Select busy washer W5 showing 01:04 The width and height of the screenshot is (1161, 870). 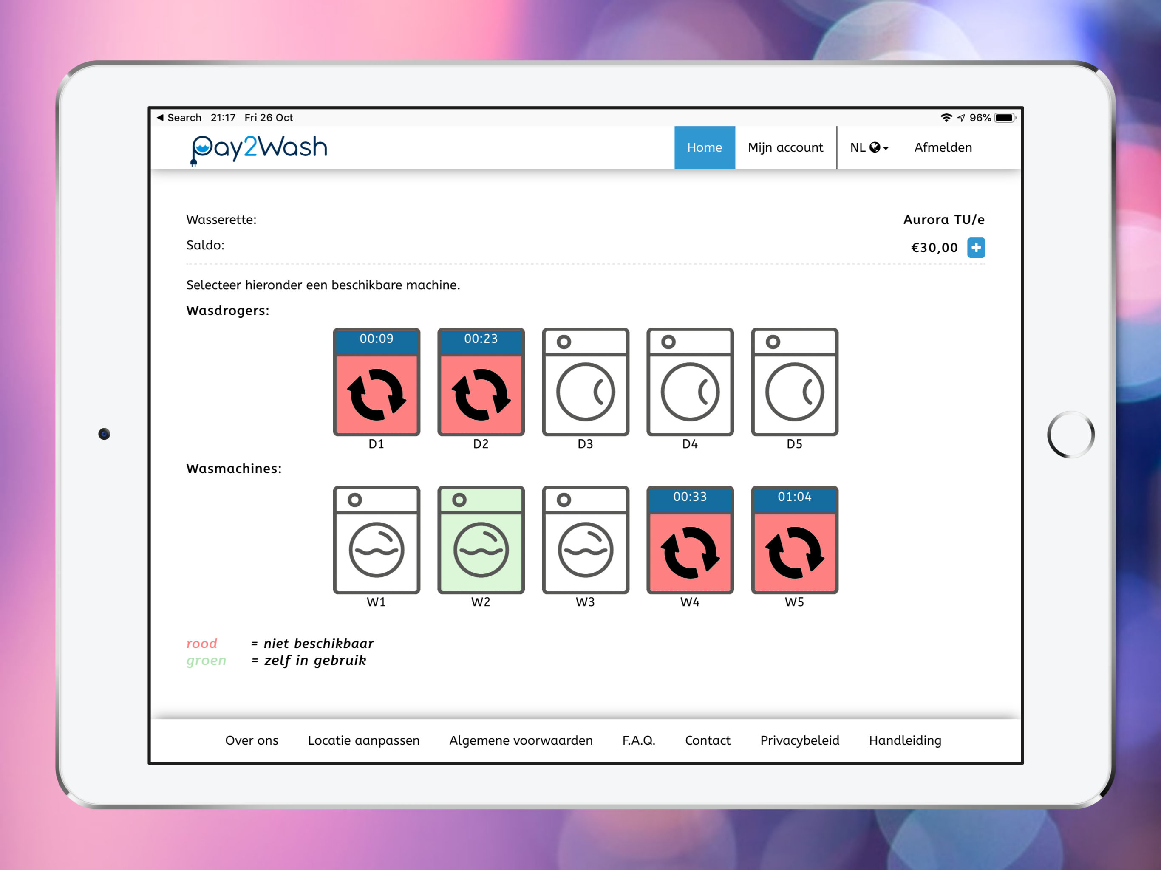tap(794, 540)
